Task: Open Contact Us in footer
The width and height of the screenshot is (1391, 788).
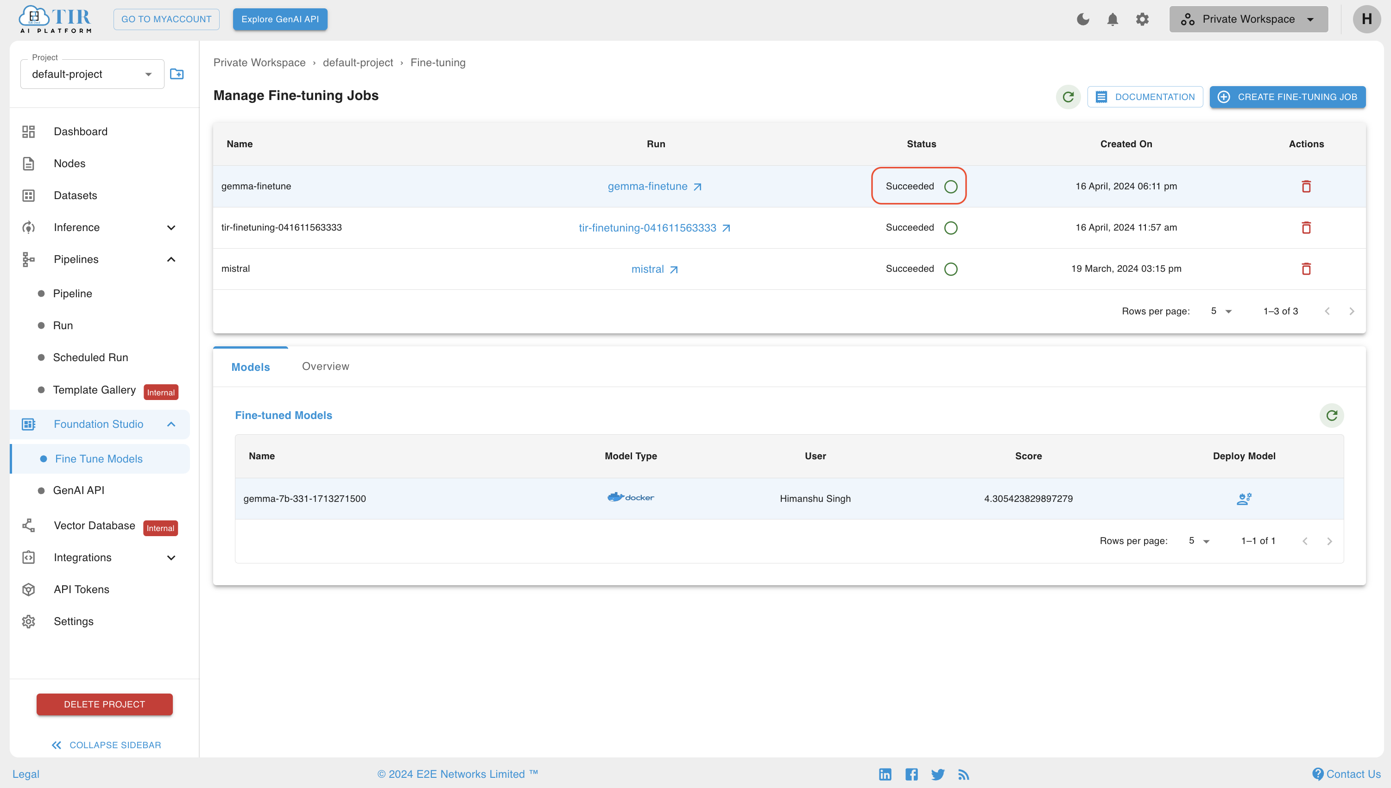Action: click(x=1347, y=774)
